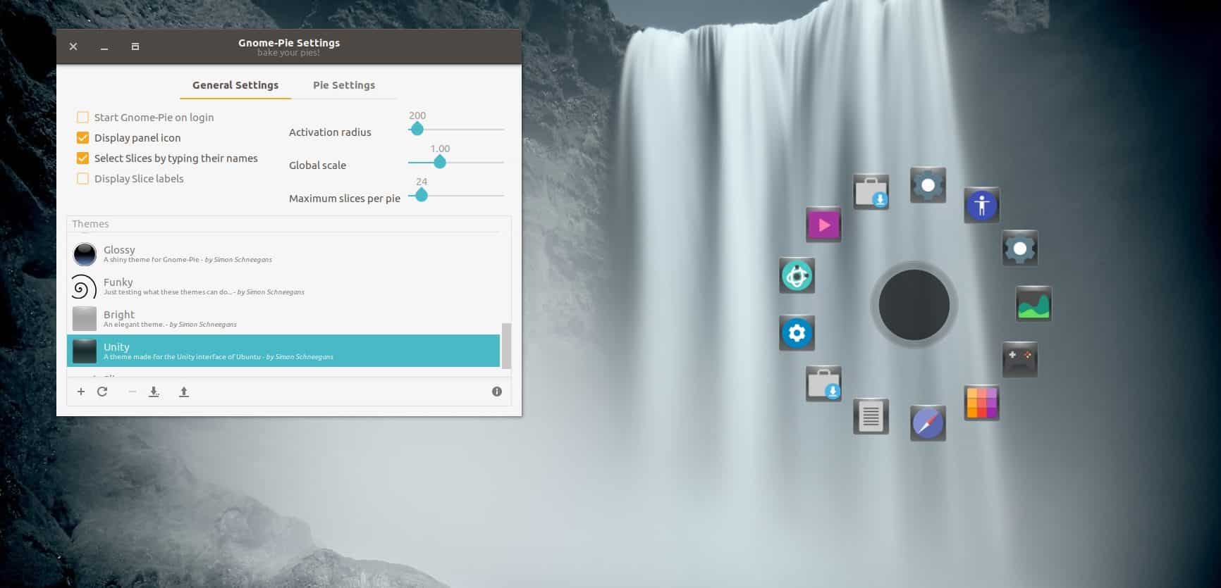
Task: Click the Activation radius slider handle
Action: point(417,129)
